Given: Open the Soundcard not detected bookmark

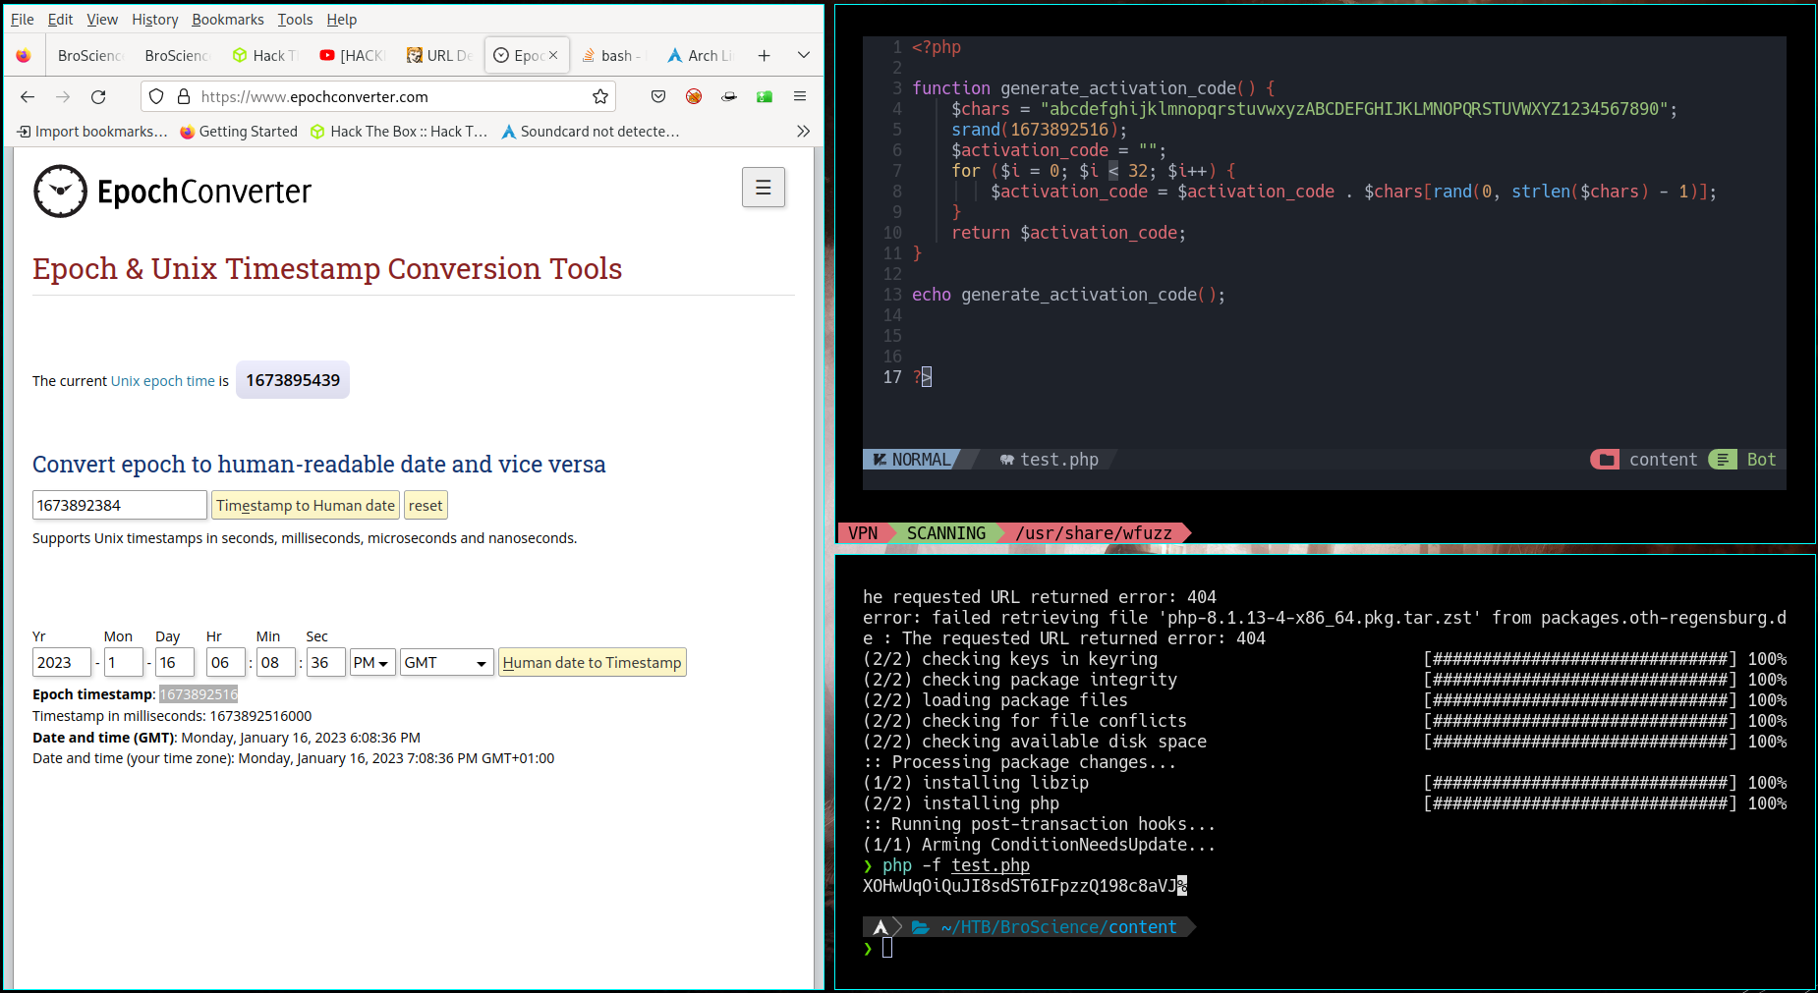Looking at the screenshot, I should (591, 132).
